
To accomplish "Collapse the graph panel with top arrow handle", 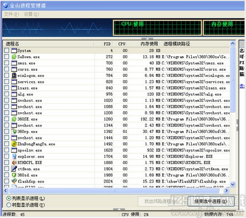I will [x=147, y=39].
